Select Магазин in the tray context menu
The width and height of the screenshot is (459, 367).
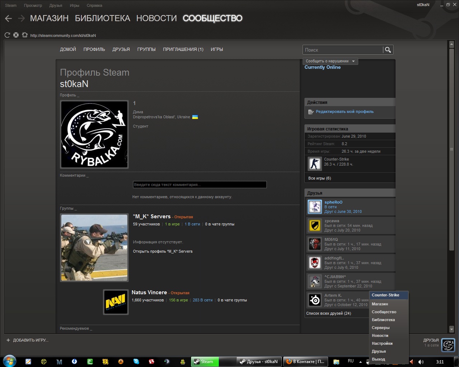pos(389,304)
